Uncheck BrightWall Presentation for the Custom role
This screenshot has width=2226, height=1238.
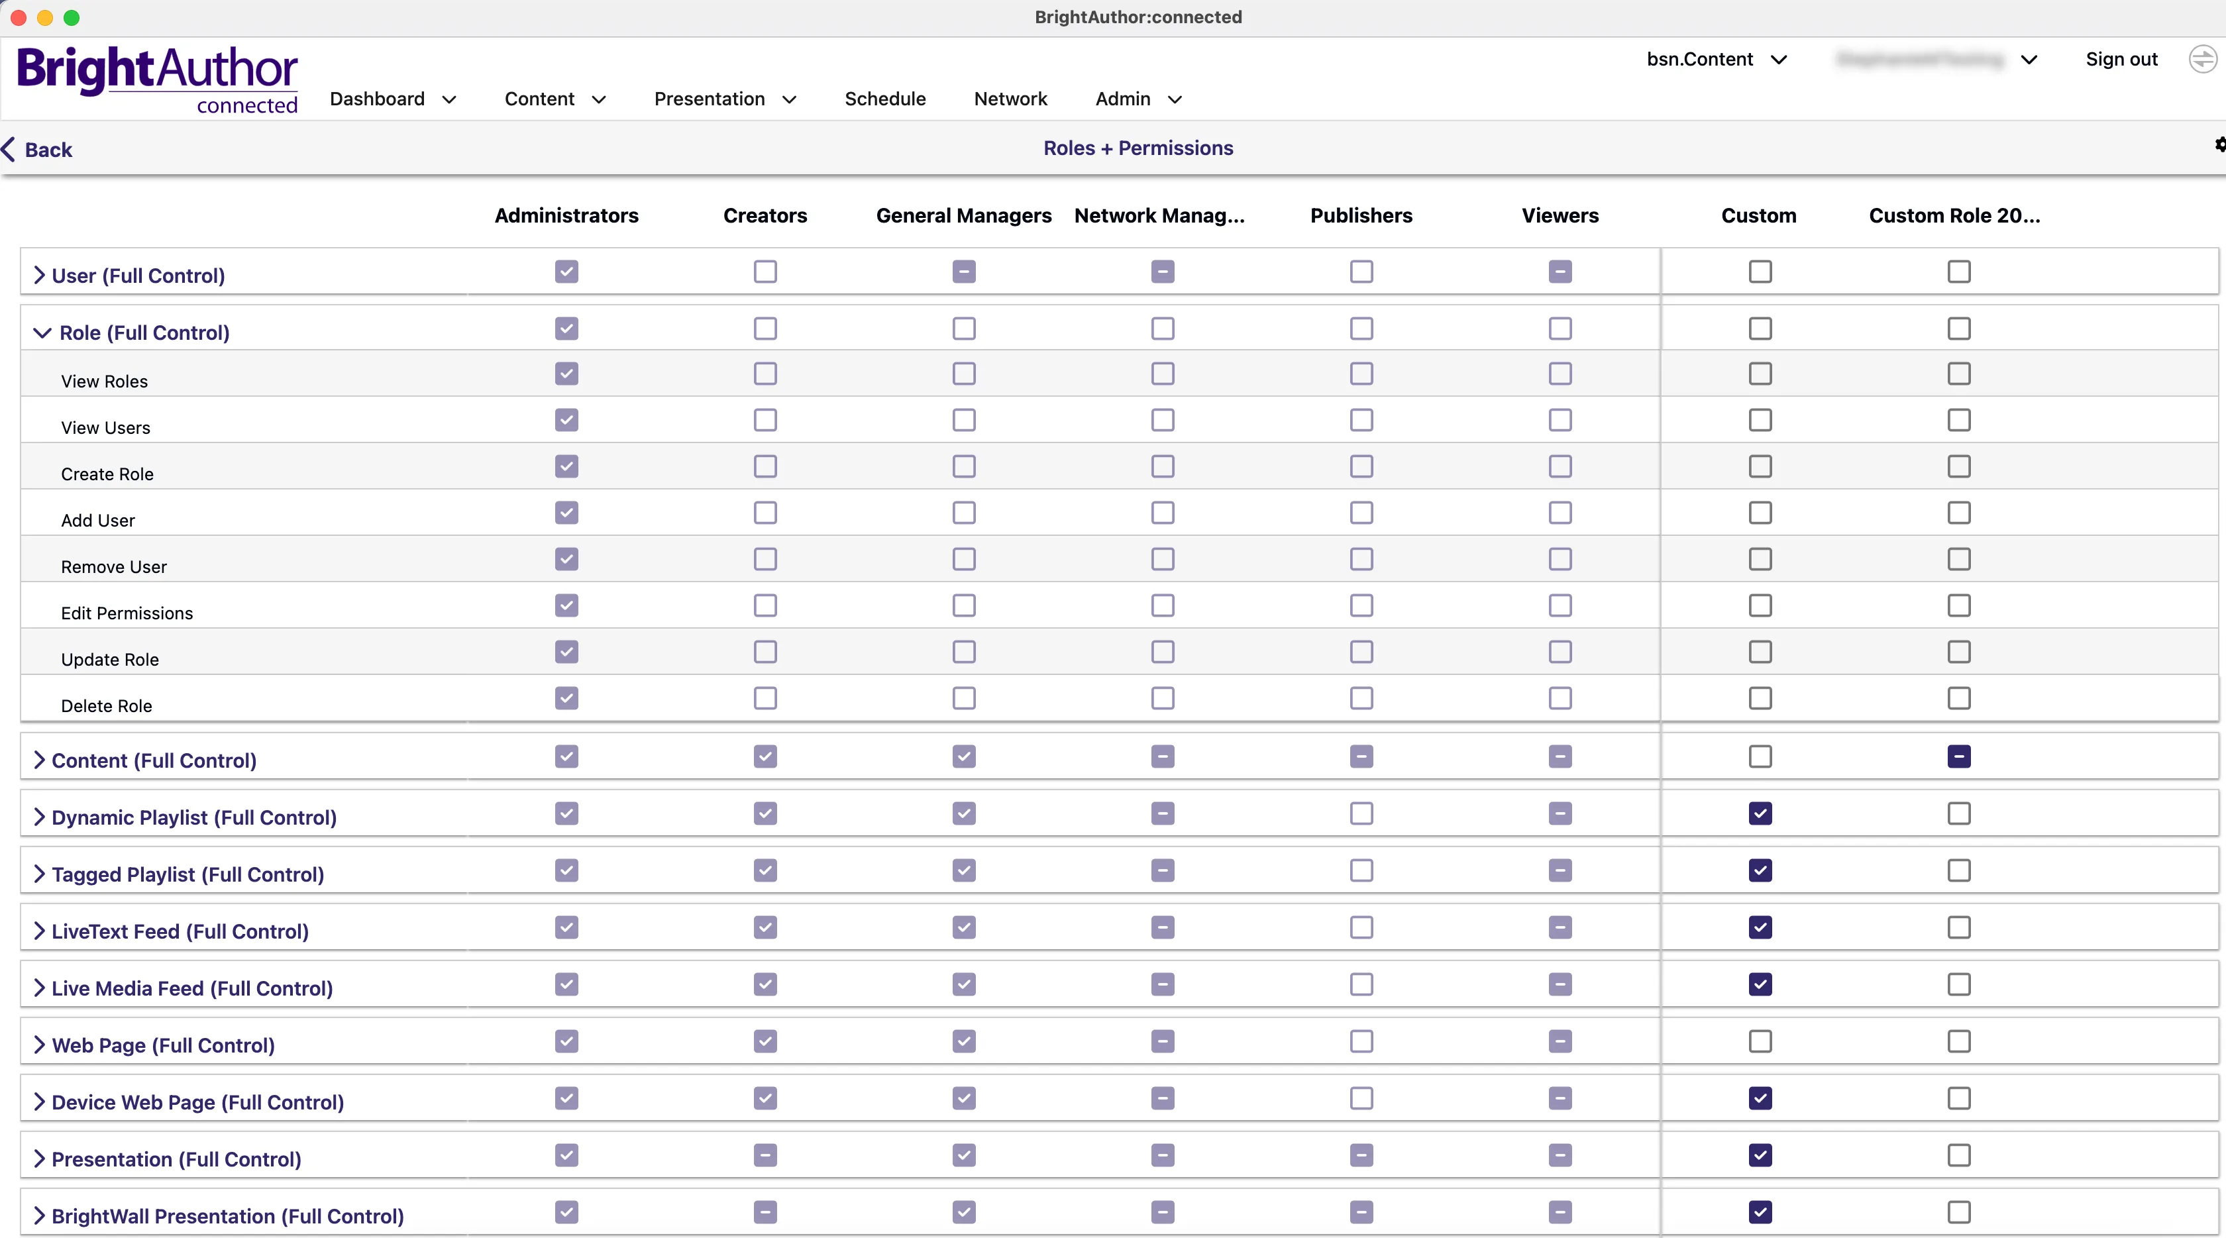[1760, 1212]
